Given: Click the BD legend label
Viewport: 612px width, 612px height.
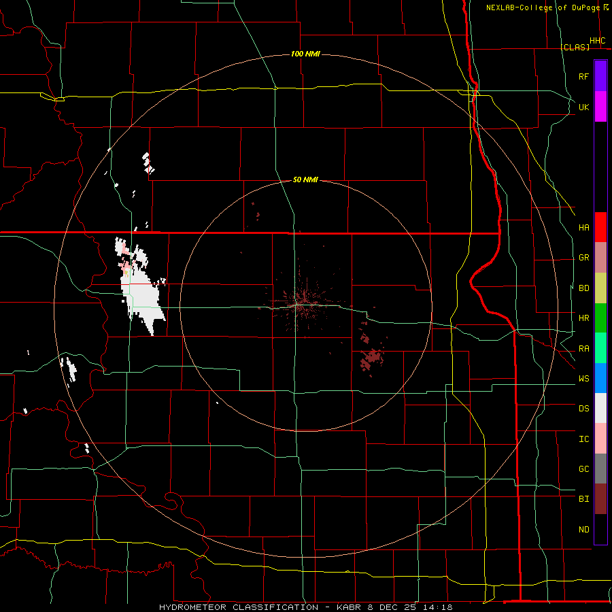Looking at the screenshot, I should click(583, 288).
